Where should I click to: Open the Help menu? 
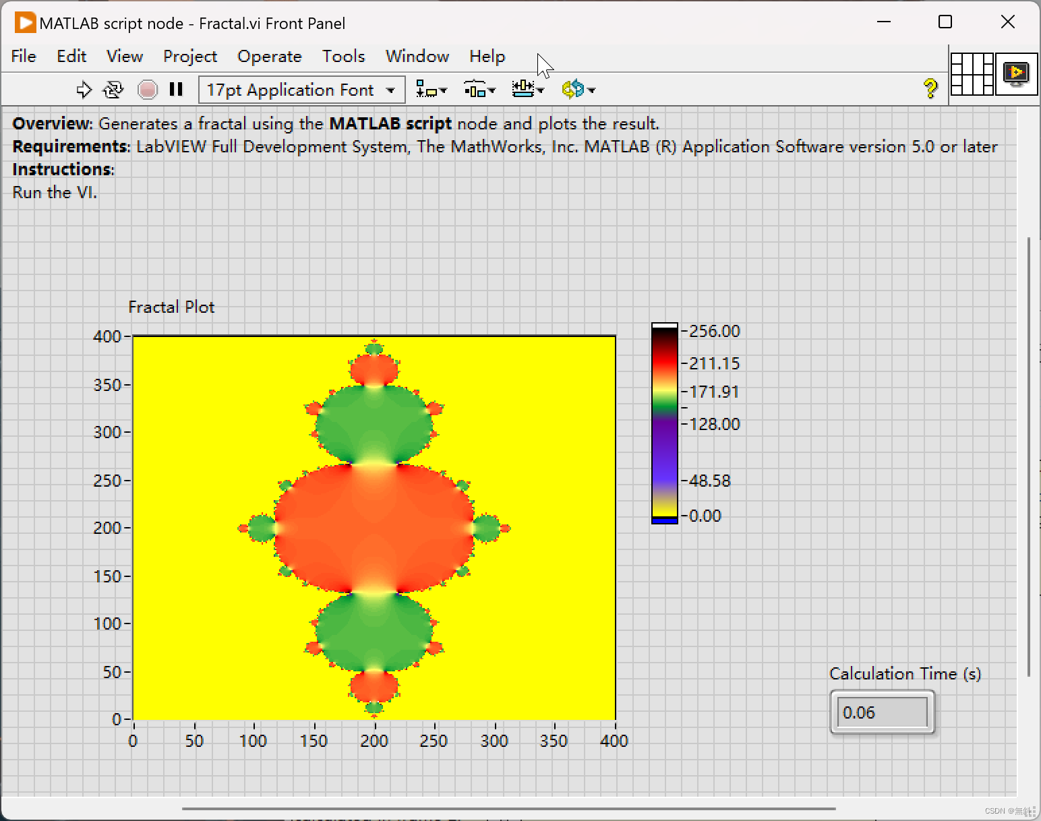coord(487,57)
